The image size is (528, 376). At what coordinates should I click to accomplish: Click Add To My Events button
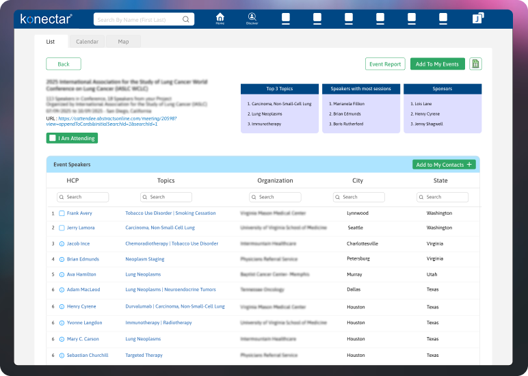pyautogui.click(x=437, y=64)
